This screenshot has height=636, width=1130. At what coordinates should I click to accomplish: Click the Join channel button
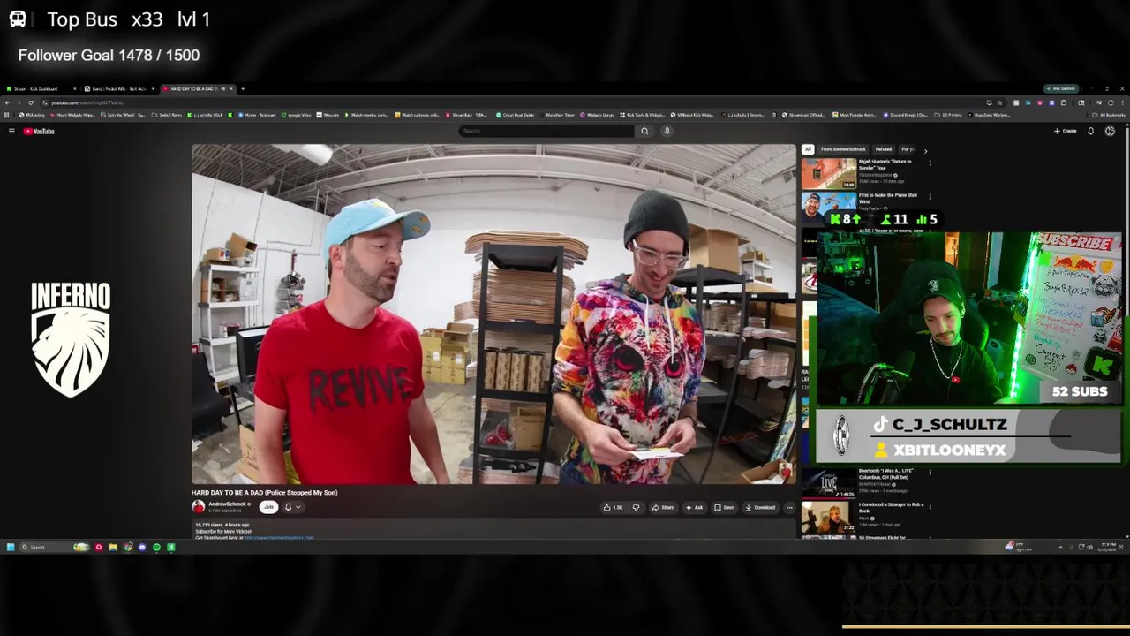tap(268, 507)
